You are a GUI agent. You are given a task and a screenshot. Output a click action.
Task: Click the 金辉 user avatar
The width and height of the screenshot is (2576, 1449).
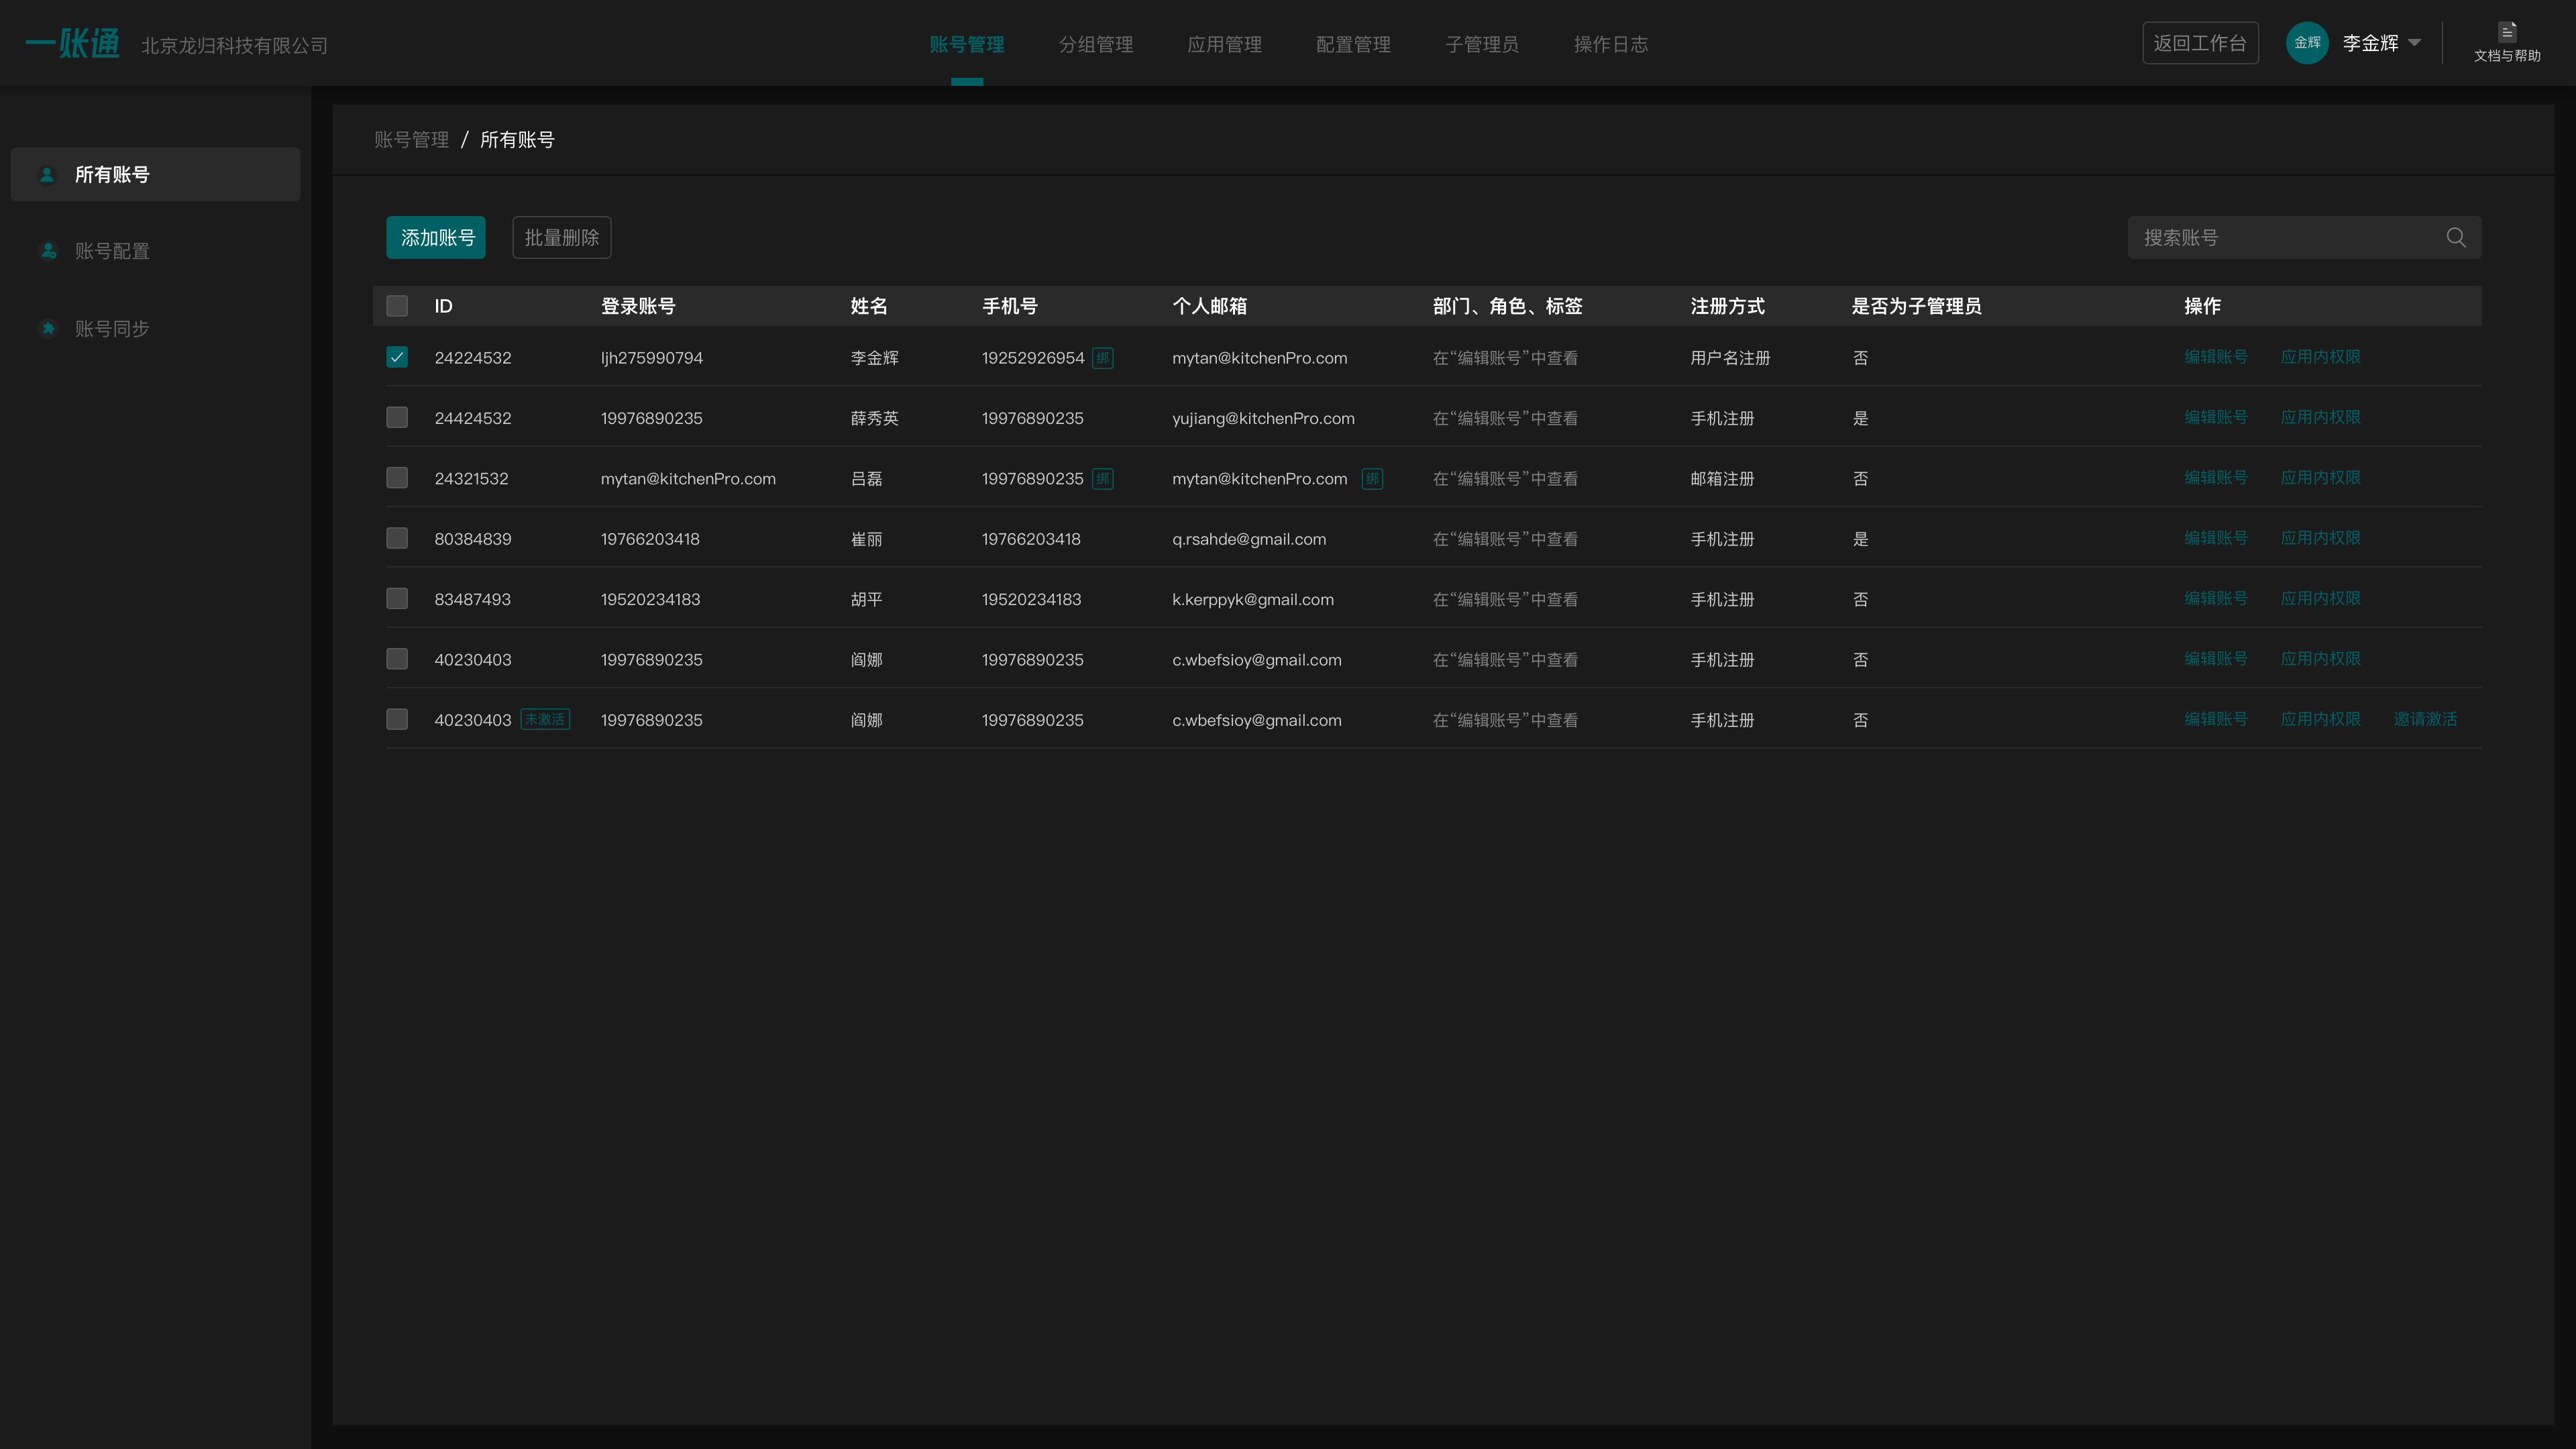click(x=2306, y=43)
